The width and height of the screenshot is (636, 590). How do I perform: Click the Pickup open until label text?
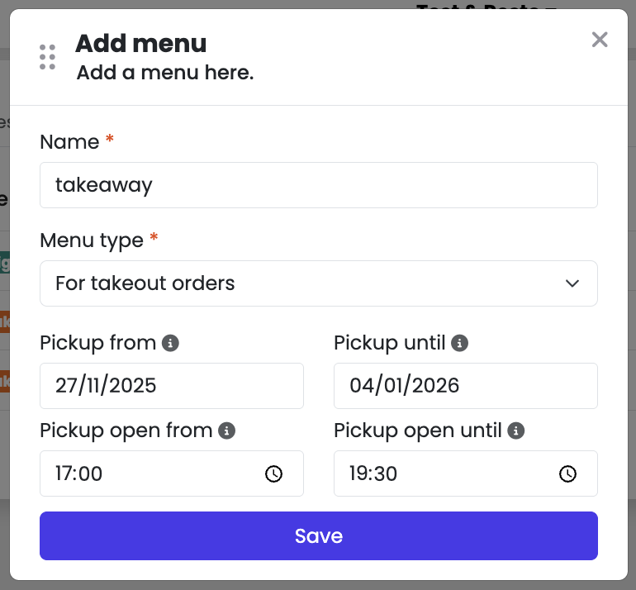click(x=418, y=431)
